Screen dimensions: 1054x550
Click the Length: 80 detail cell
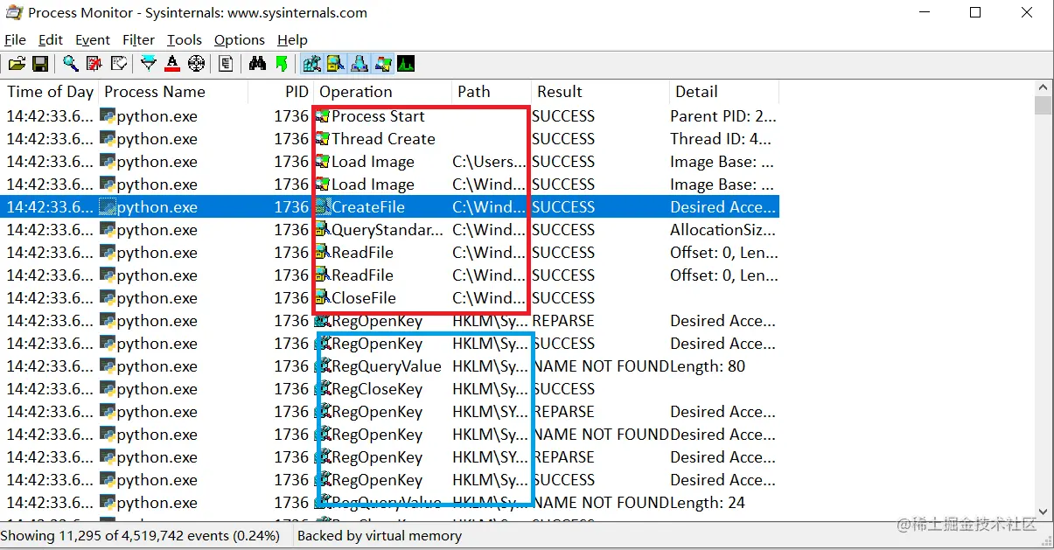coord(708,366)
